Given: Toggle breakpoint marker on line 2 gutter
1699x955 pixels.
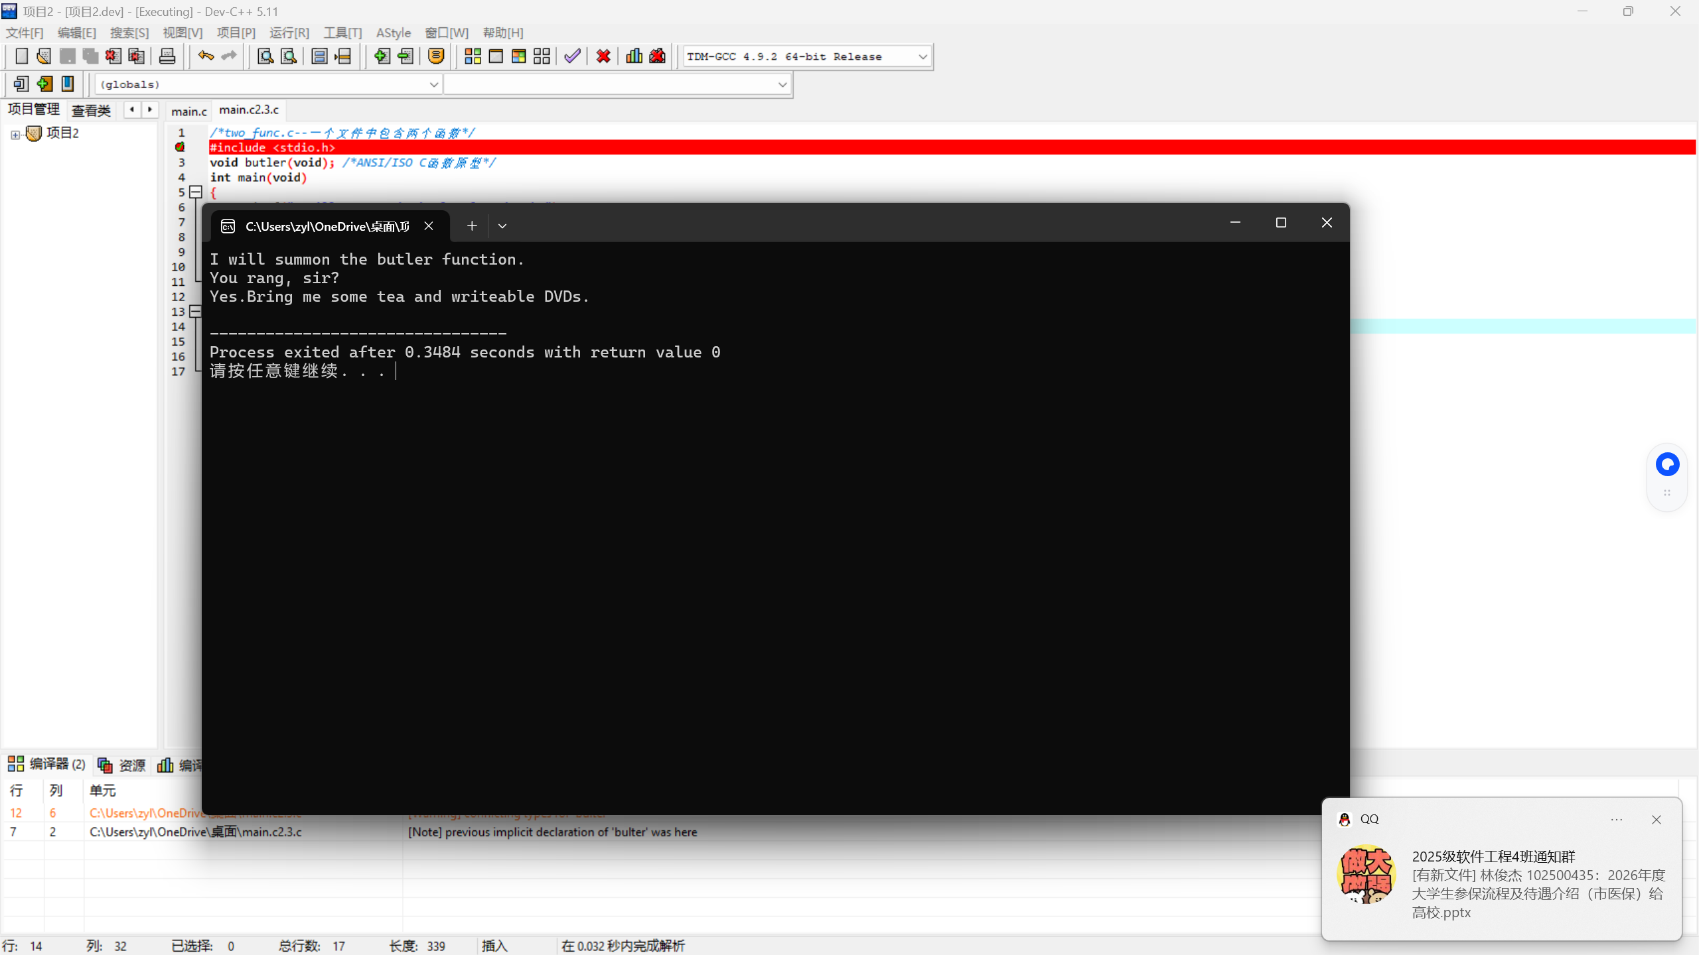Looking at the screenshot, I should pyautogui.click(x=180, y=147).
